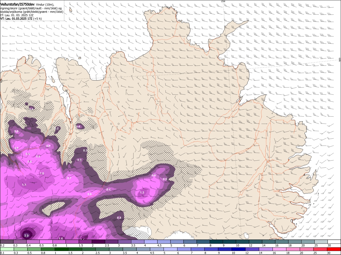
Task: Pick the darkest green swatch labeled 1 in lower legend
Action: tap(62, 249)
